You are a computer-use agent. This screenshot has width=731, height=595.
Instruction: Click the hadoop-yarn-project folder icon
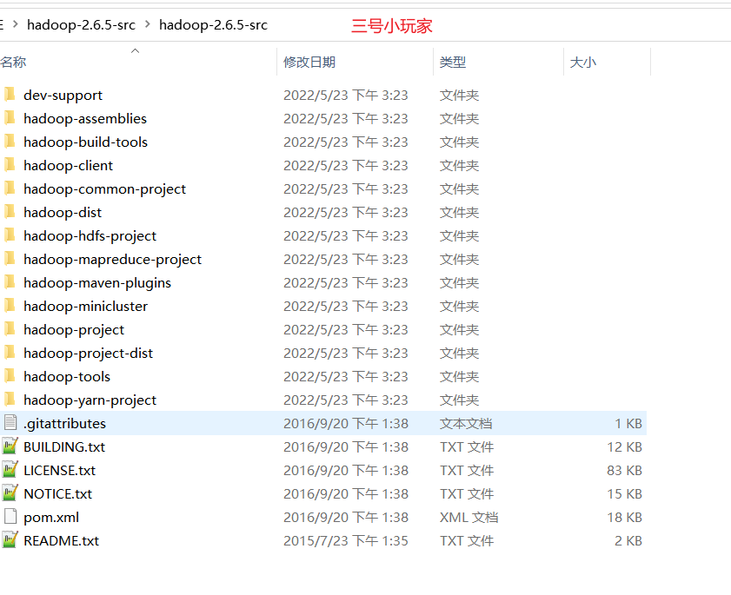(10, 400)
